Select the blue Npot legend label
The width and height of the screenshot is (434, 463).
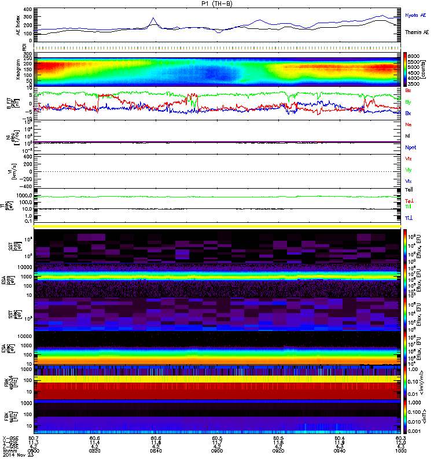[x=410, y=148]
